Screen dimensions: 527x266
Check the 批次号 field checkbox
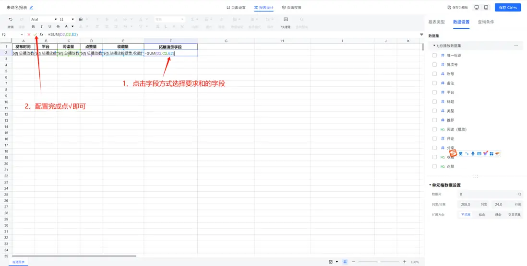pyautogui.click(x=434, y=64)
